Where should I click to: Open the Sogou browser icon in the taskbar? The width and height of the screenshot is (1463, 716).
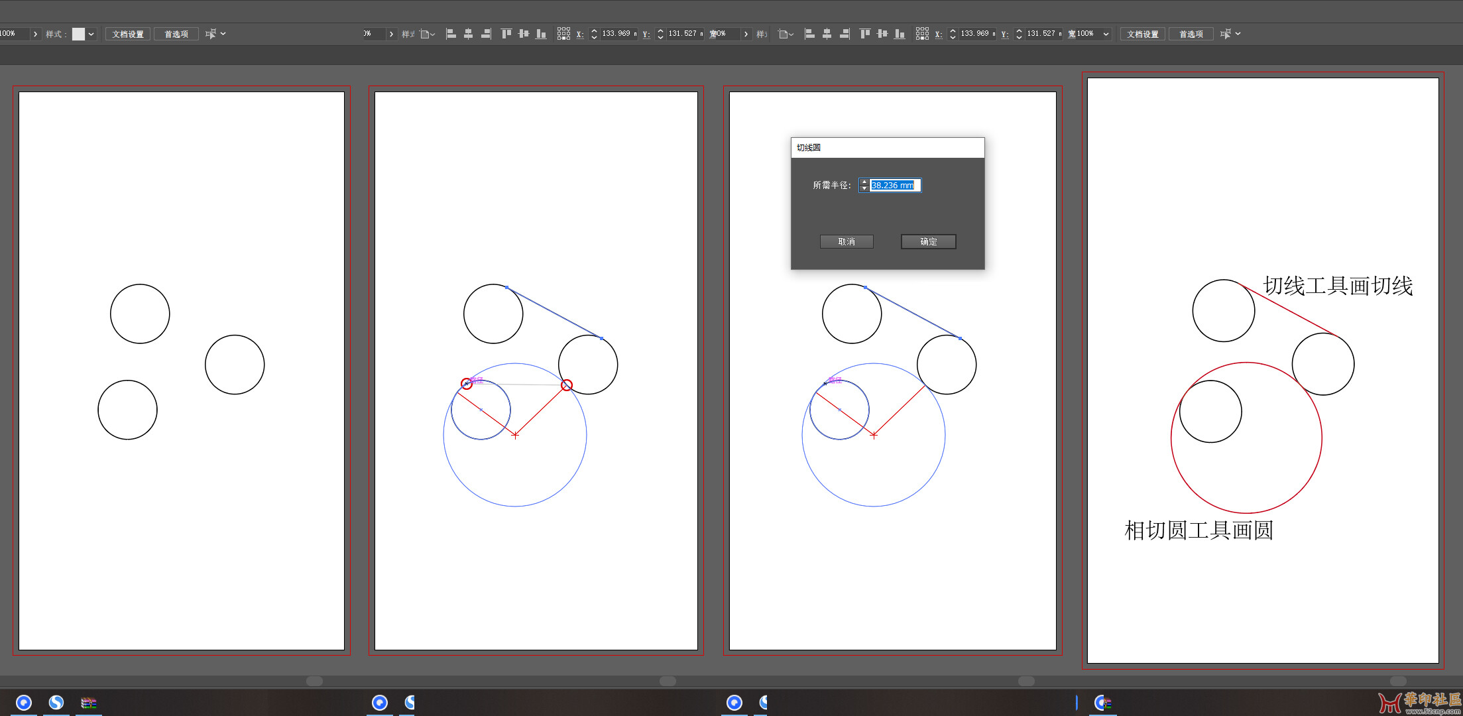(x=56, y=703)
